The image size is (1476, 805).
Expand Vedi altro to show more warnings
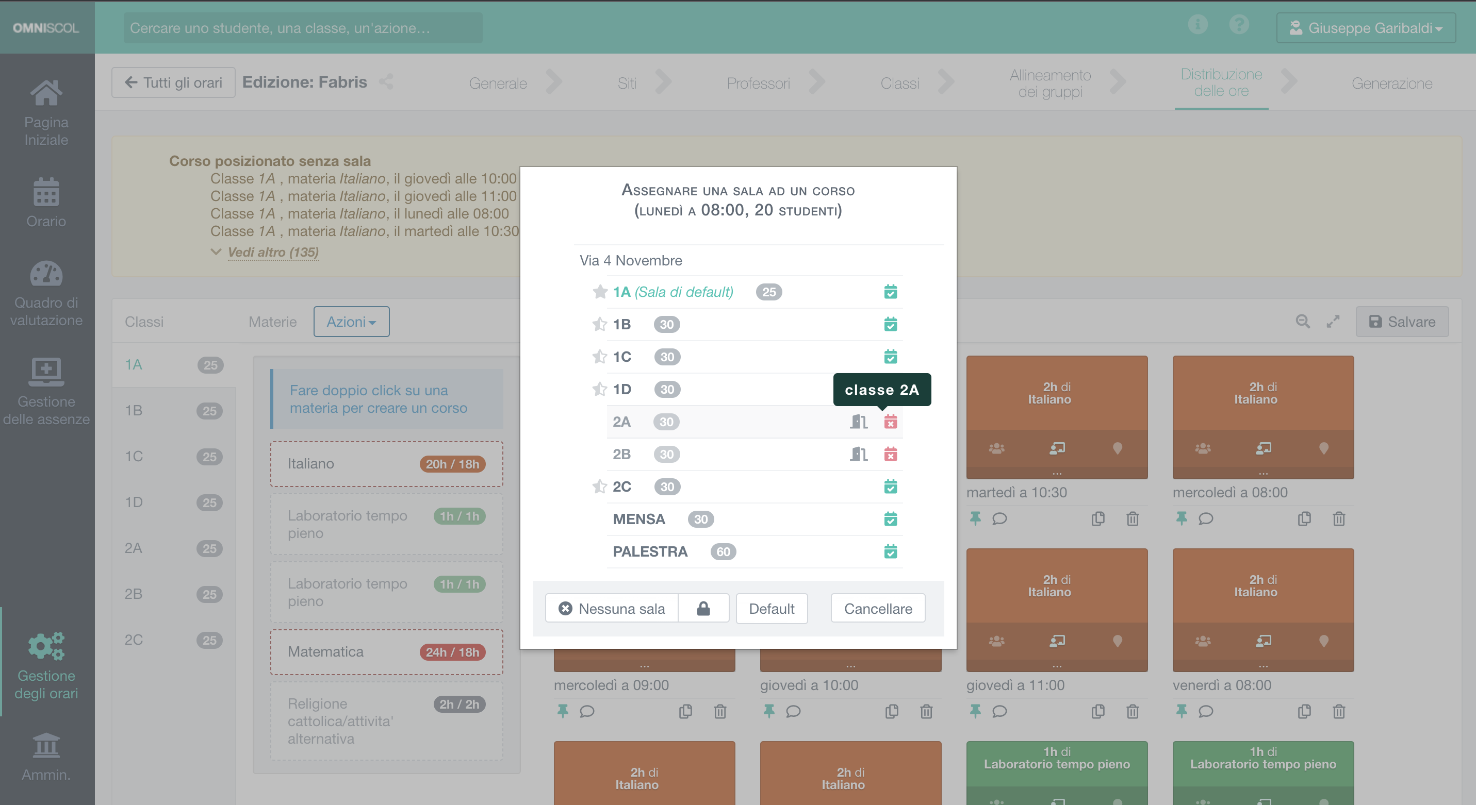pos(273,252)
